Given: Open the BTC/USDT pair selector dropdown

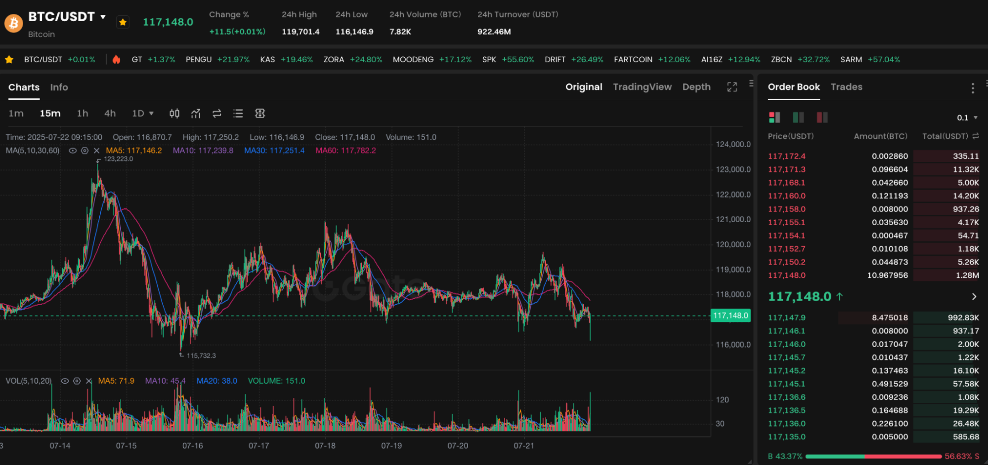Looking at the screenshot, I should 103,17.
